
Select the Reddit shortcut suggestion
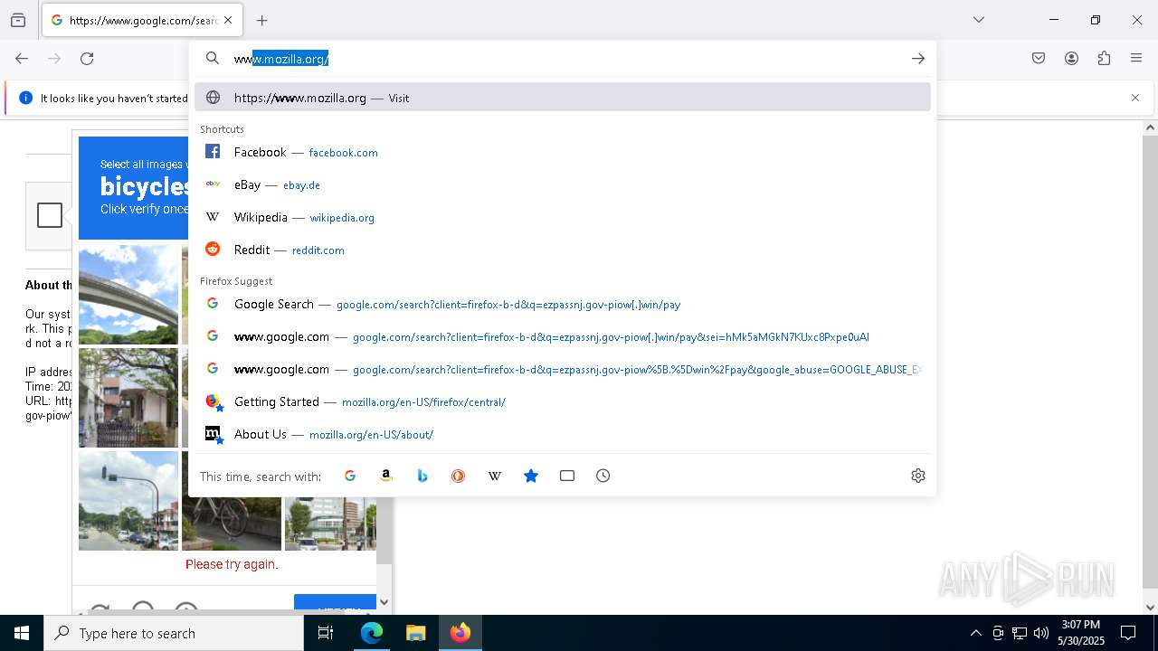[x=563, y=250]
